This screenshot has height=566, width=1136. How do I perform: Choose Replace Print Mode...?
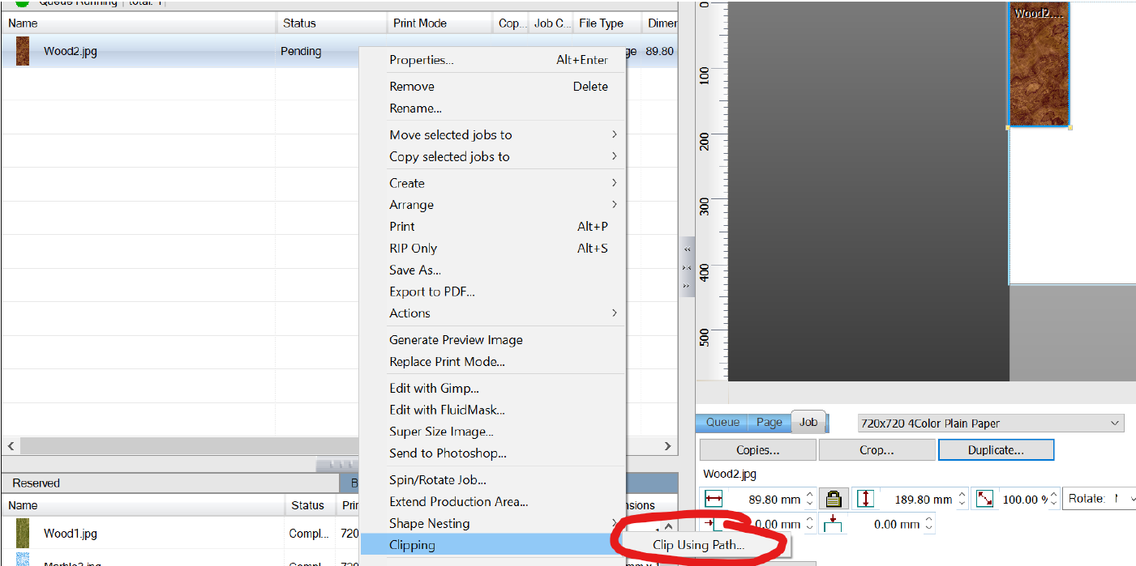pos(492,362)
